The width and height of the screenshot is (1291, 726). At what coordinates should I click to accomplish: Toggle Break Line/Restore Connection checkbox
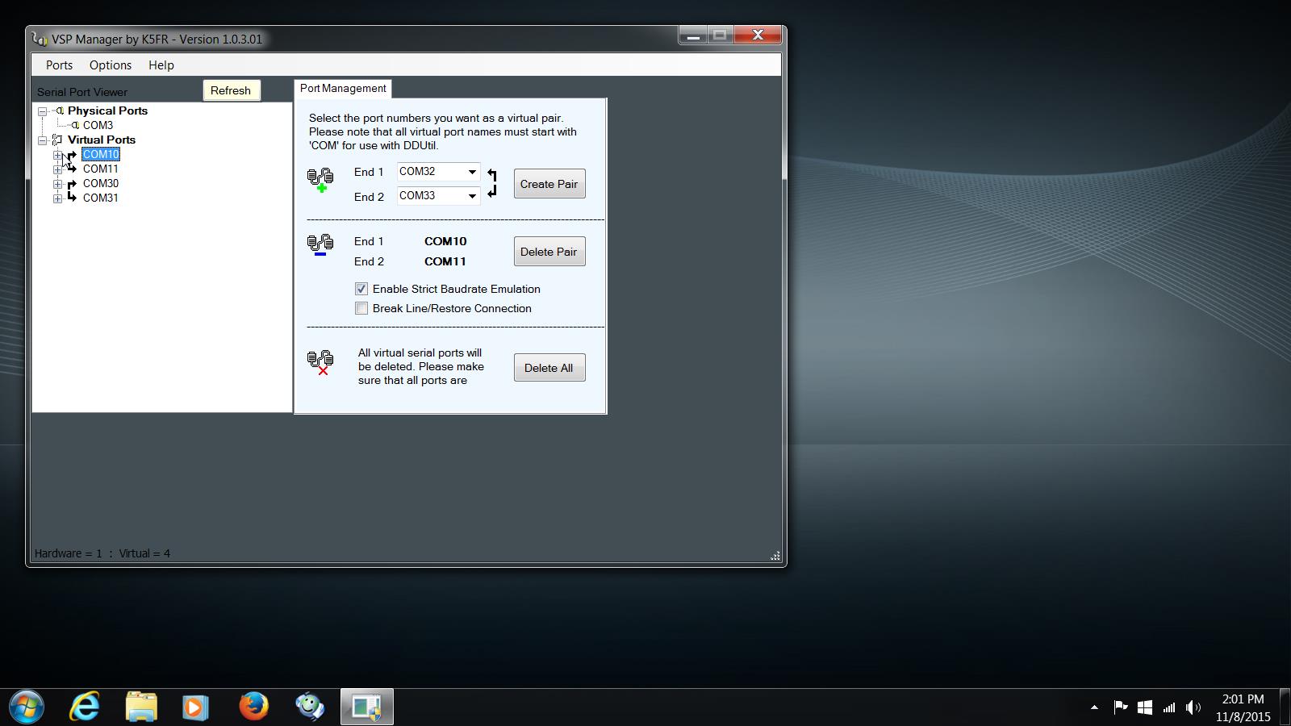click(x=361, y=308)
